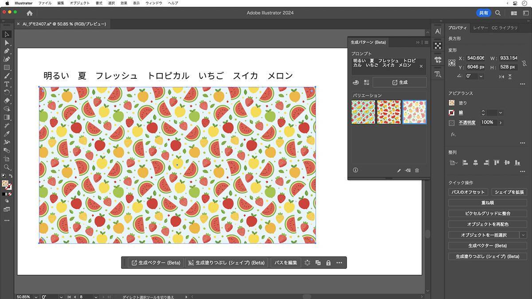The width and height of the screenshot is (532, 299).
Task: Click the パスのオフセット button
Action: (468, 192)
